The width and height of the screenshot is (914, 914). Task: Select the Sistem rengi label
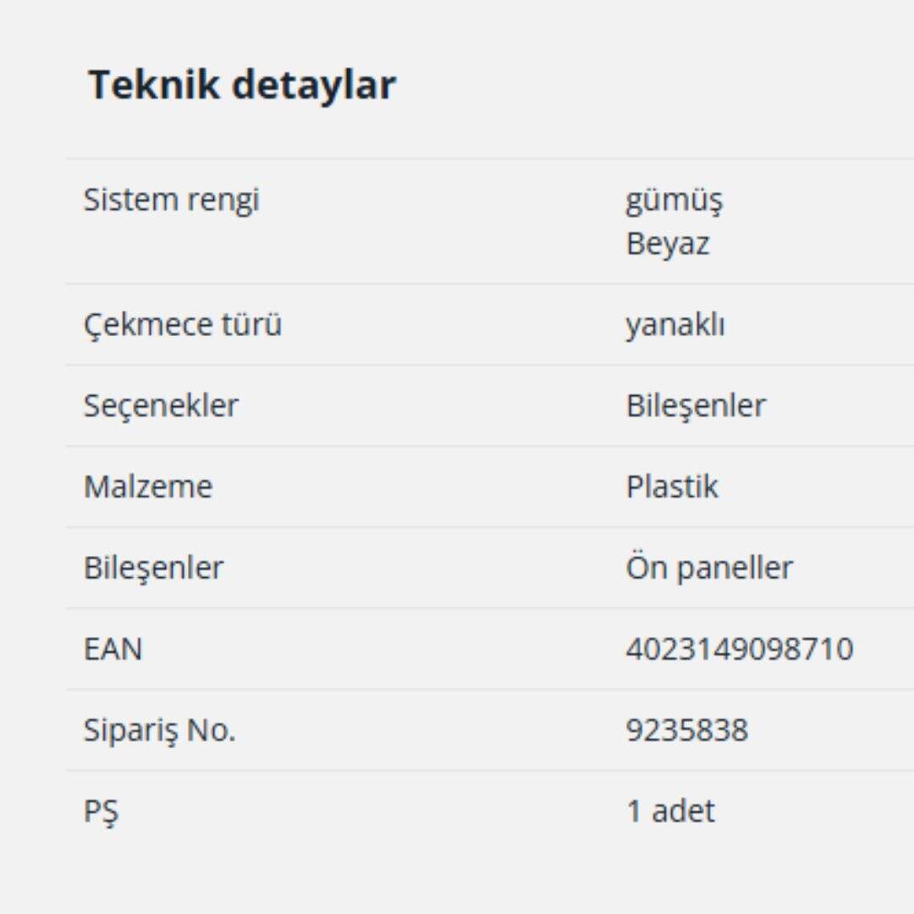(171, 201)
